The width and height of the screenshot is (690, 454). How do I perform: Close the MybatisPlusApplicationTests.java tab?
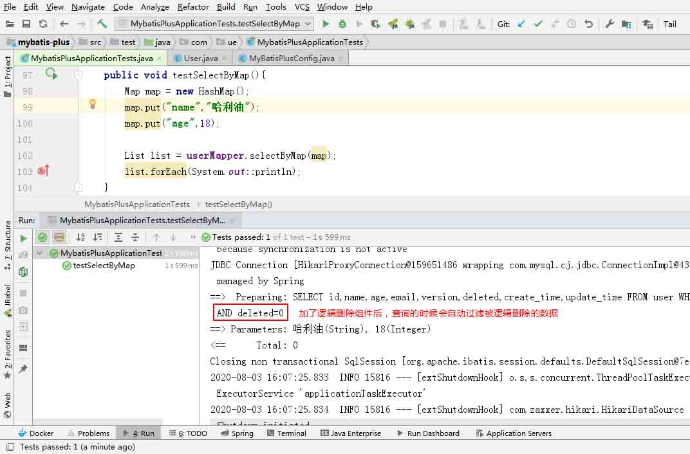159,59
